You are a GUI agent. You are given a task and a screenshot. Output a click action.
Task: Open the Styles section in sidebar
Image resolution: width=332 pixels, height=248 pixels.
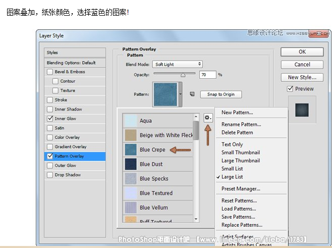pos(75,53)
